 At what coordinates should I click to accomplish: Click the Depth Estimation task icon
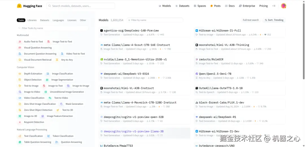pyautogui.click(x=20, y=74)
